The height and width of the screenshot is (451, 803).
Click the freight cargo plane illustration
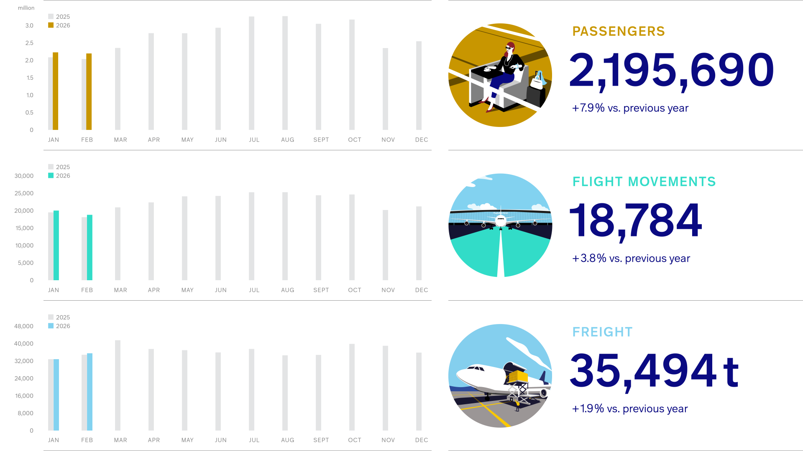tap(500, 376)
